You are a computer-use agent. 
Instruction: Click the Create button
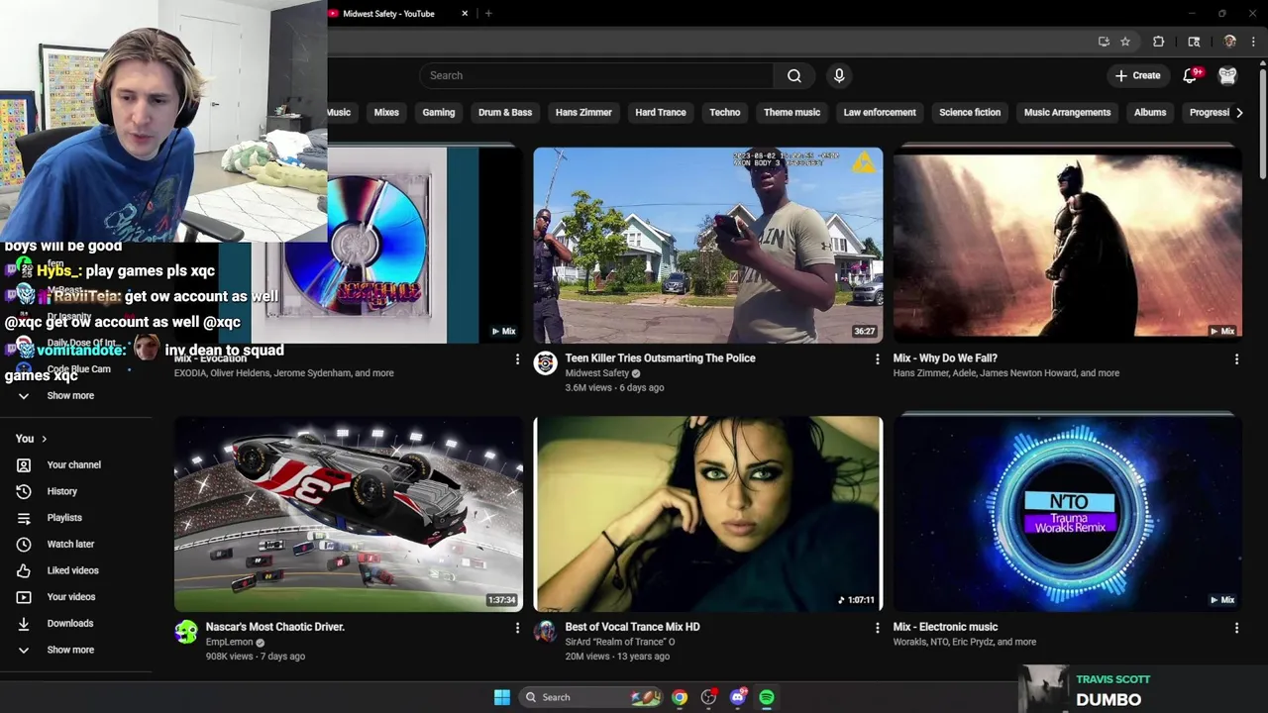tap(1137, 75)
